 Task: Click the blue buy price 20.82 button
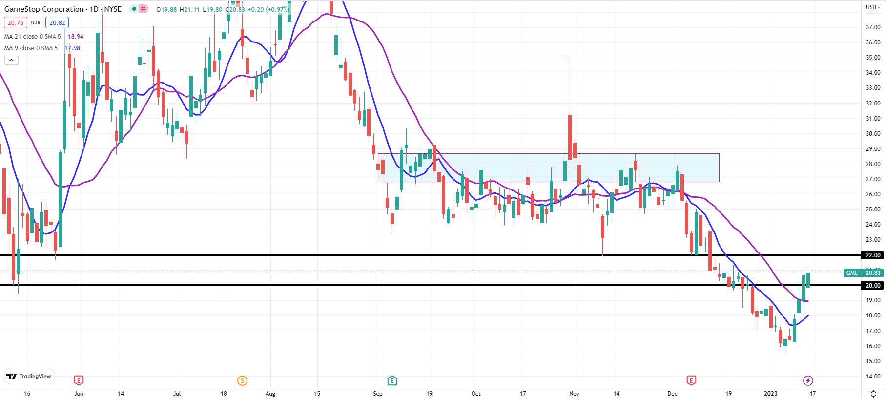57,22
